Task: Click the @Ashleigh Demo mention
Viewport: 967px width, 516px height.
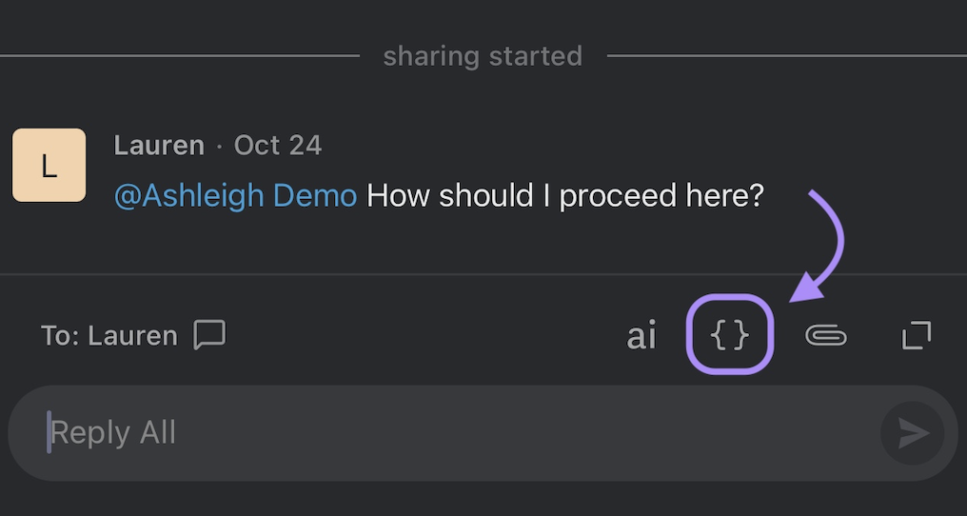Action: pyautogui.click(x=235, y=196)
